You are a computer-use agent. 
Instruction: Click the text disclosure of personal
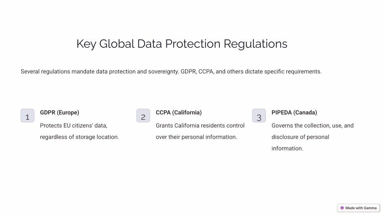300,137
